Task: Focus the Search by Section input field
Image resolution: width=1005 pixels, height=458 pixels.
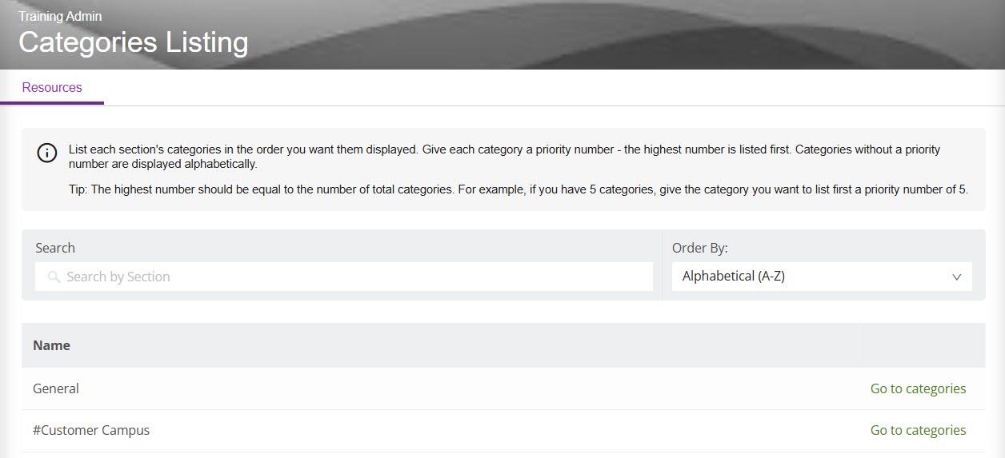Action: [352, 277]
